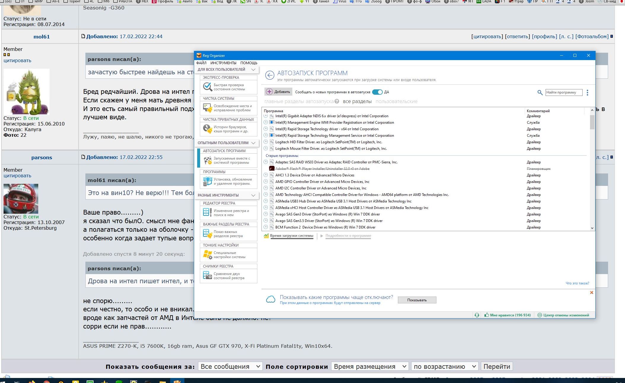Click the Найти программу search field
The width and height of the screenshot is (625, 383).
pyautogui.click(x=563, y=93)
